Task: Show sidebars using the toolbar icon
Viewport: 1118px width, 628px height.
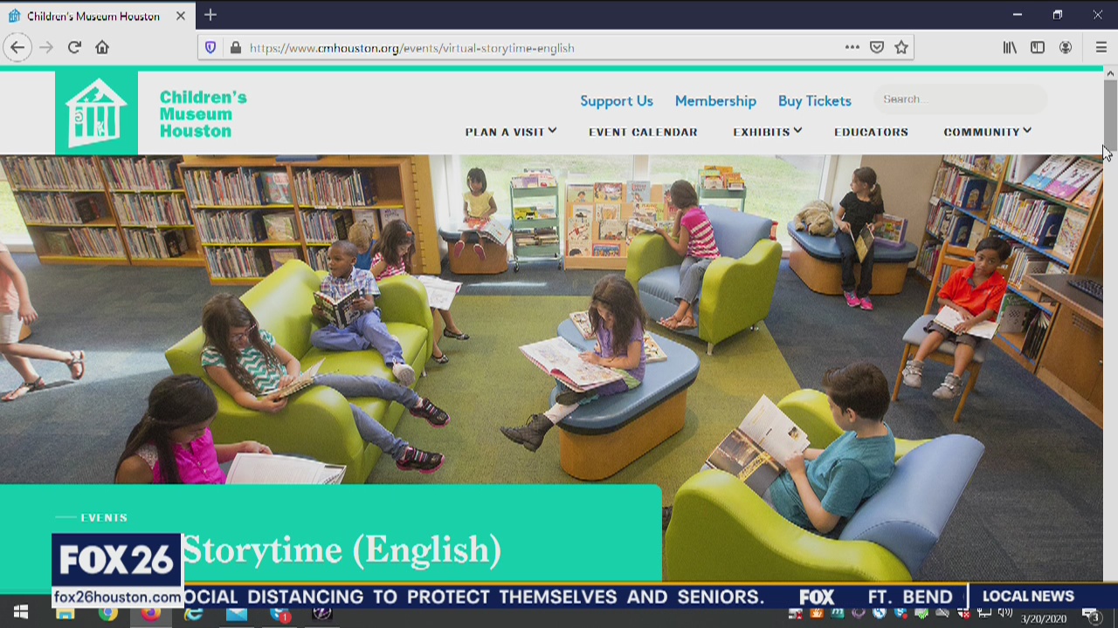Action: pos(1038,48)
